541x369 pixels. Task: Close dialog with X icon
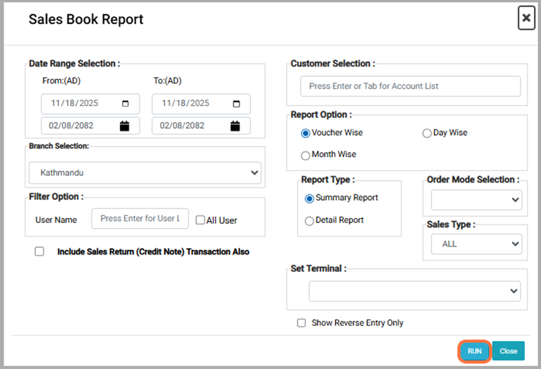point(525,19)
